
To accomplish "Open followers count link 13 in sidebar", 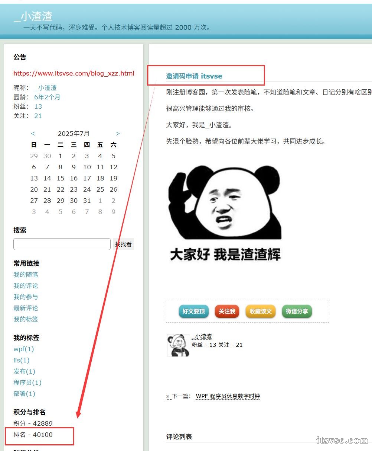I will (38, 106).
